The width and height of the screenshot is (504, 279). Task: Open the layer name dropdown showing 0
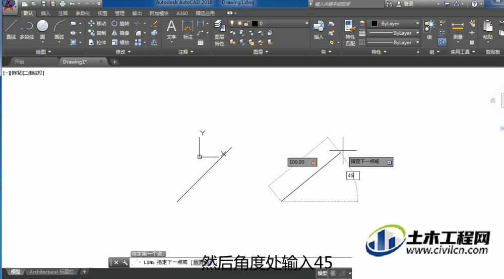(269, 24)
